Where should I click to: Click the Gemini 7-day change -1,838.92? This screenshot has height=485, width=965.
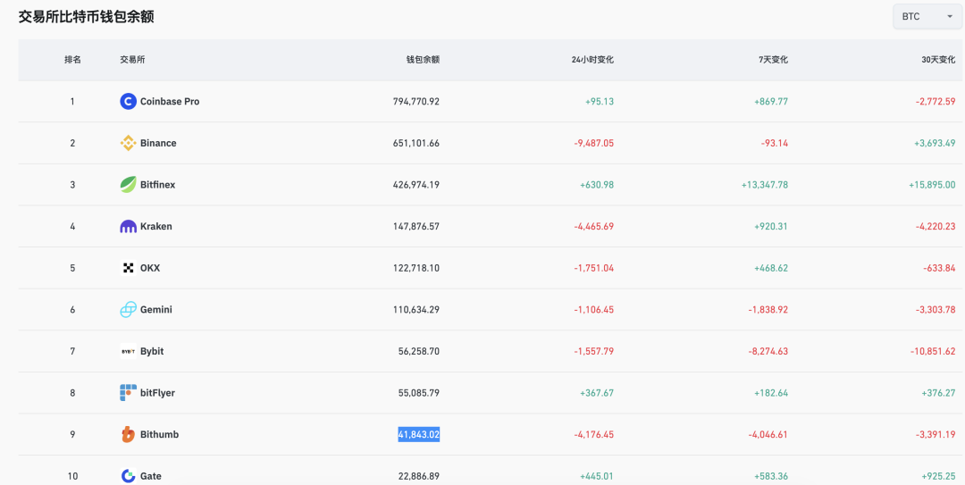pyautogui.click(x=768, y=310)
